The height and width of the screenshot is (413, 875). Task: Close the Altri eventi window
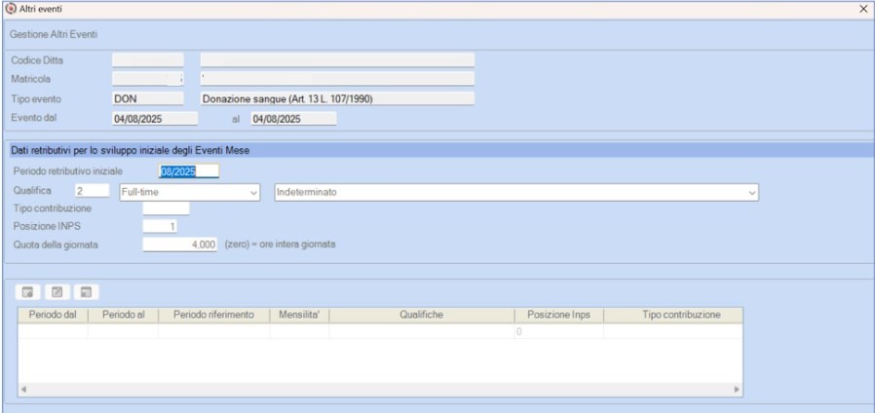coord(863,9)
